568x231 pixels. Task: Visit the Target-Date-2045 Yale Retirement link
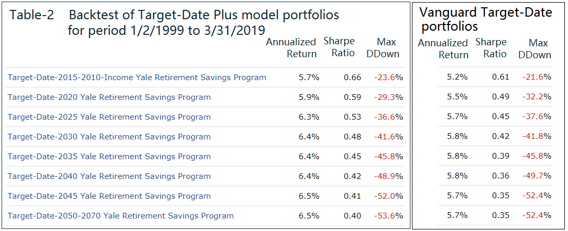(x=109, y=196)
